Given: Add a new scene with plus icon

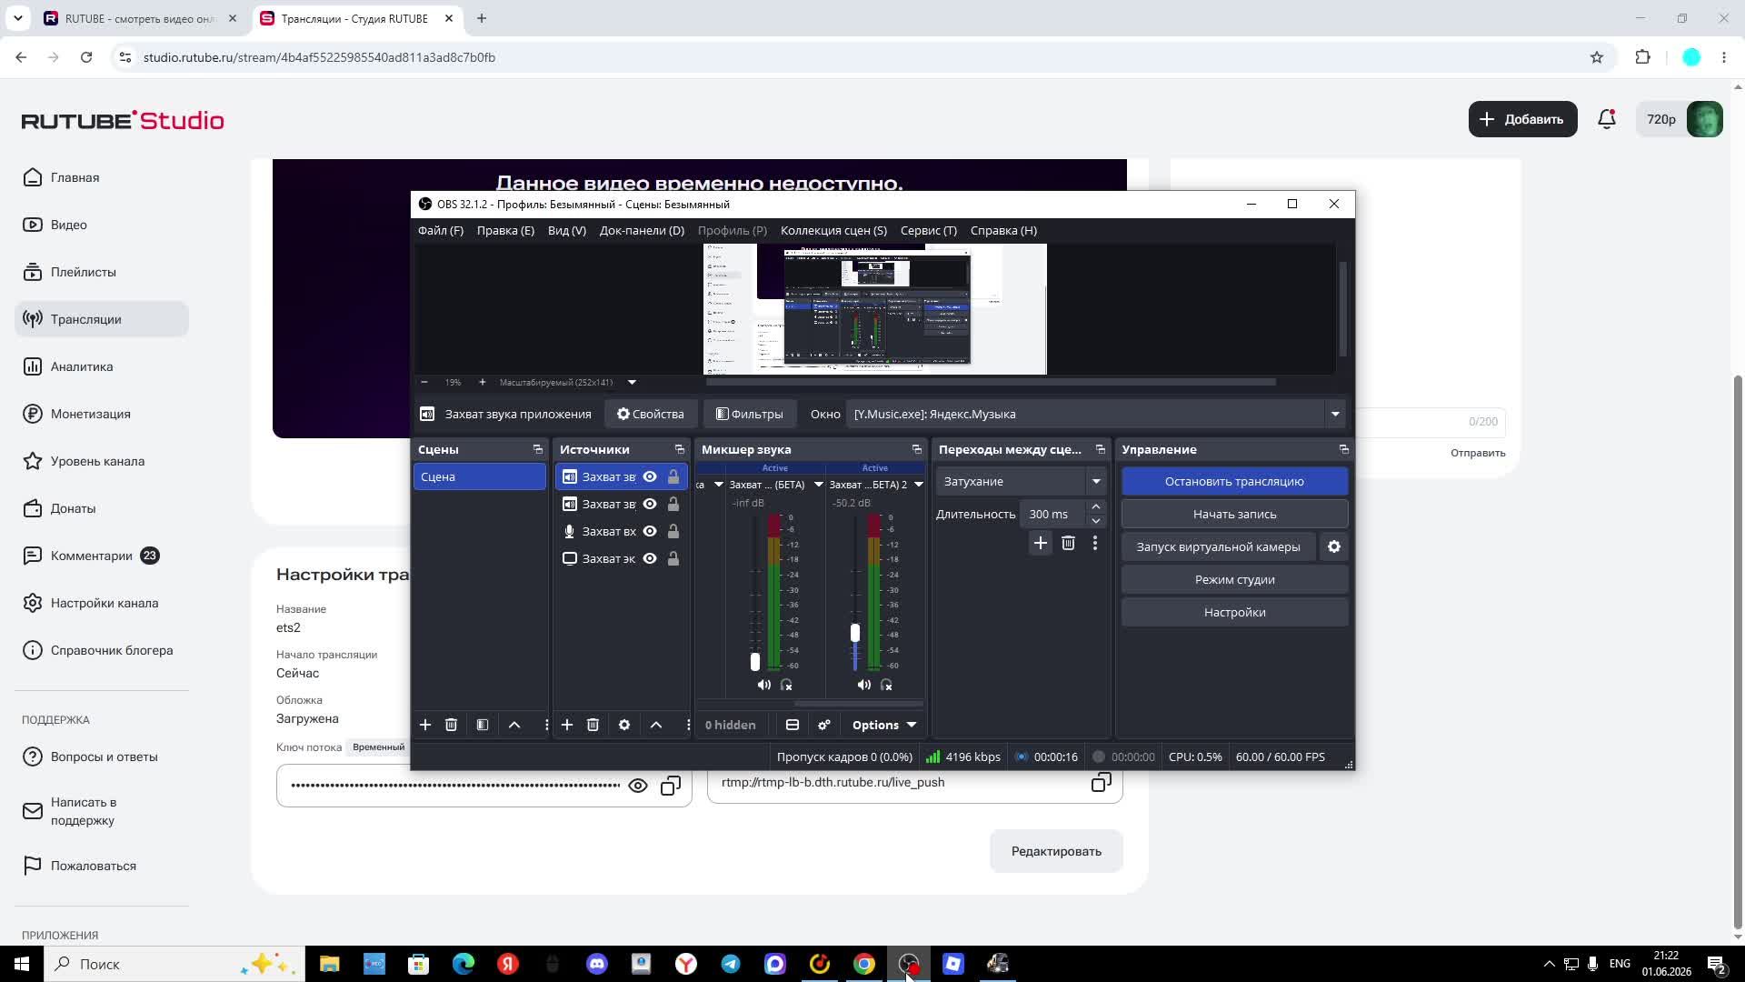Looking at the screenshot, I should coord(425,725).
